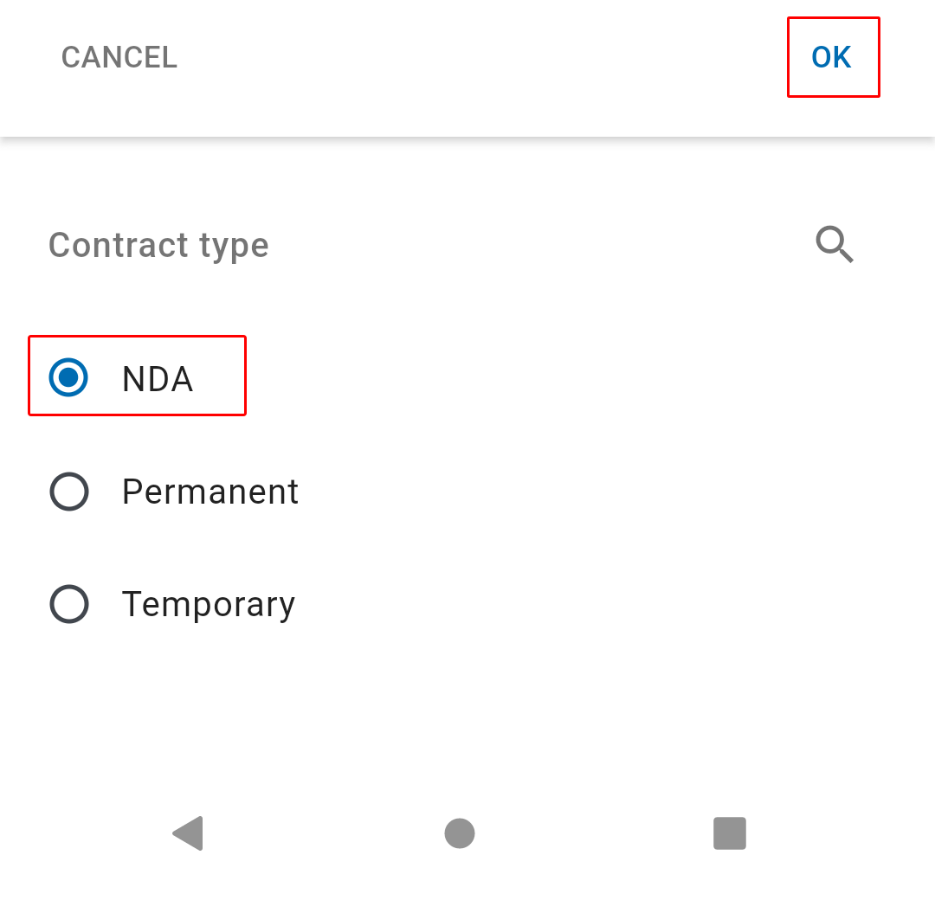Image resolution: width=935 pixels, height=913 pixels.
Task: Tap the Android back navigation triangle
Action: pyautogui.click(x=188, y=833)
